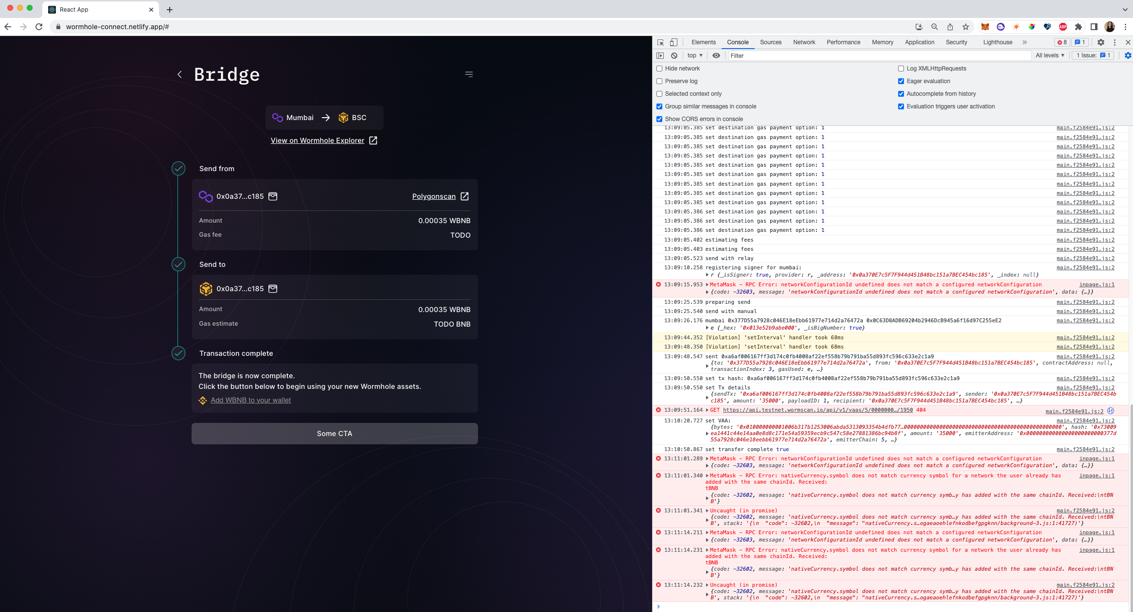Open the DevTools settings gear

[x=1101, y=42]
